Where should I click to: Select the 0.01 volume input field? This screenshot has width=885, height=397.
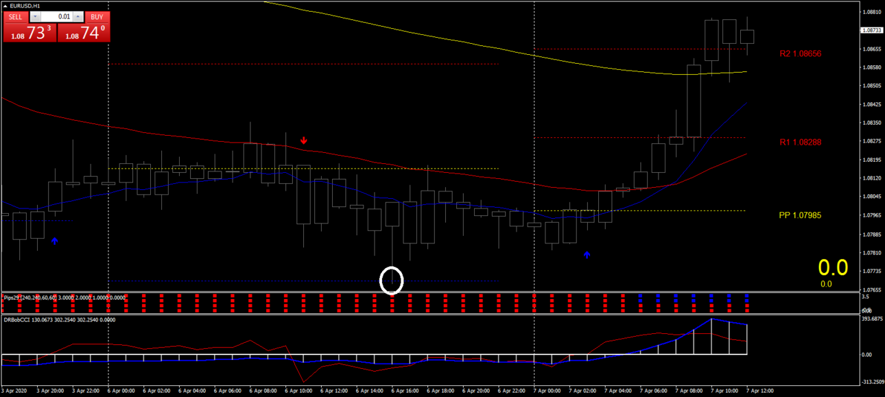pos(57,16)
